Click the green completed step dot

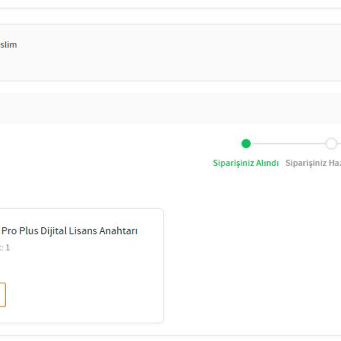click(x=246, y=143)
